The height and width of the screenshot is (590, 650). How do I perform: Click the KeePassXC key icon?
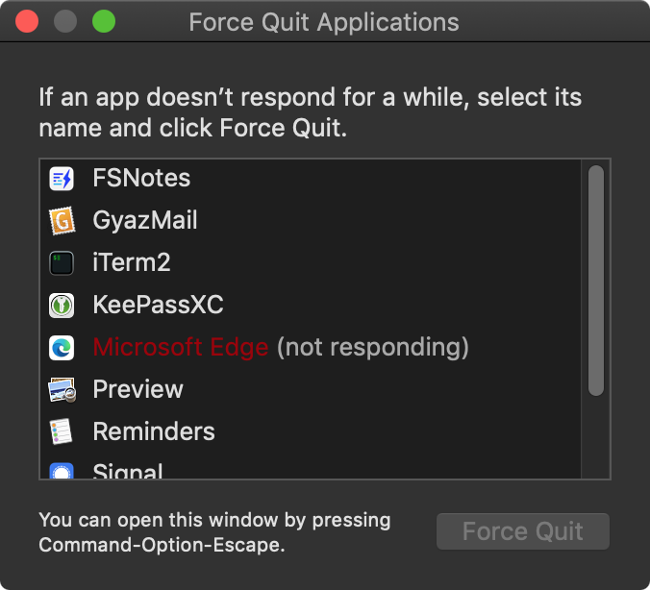[62, 305]
